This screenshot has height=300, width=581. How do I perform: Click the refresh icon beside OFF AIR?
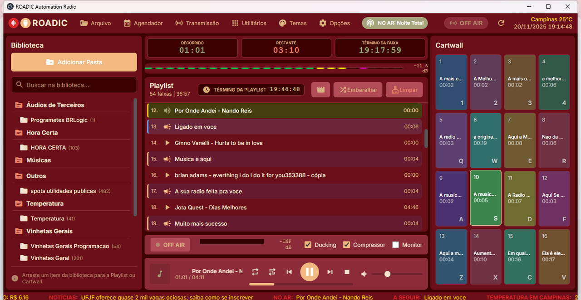click(501, 23)
